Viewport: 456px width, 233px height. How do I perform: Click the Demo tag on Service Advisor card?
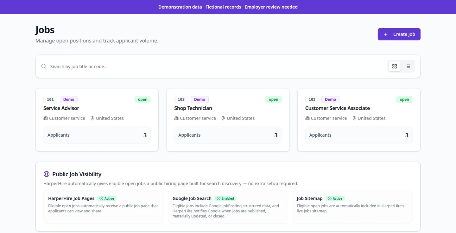[69, 100]
